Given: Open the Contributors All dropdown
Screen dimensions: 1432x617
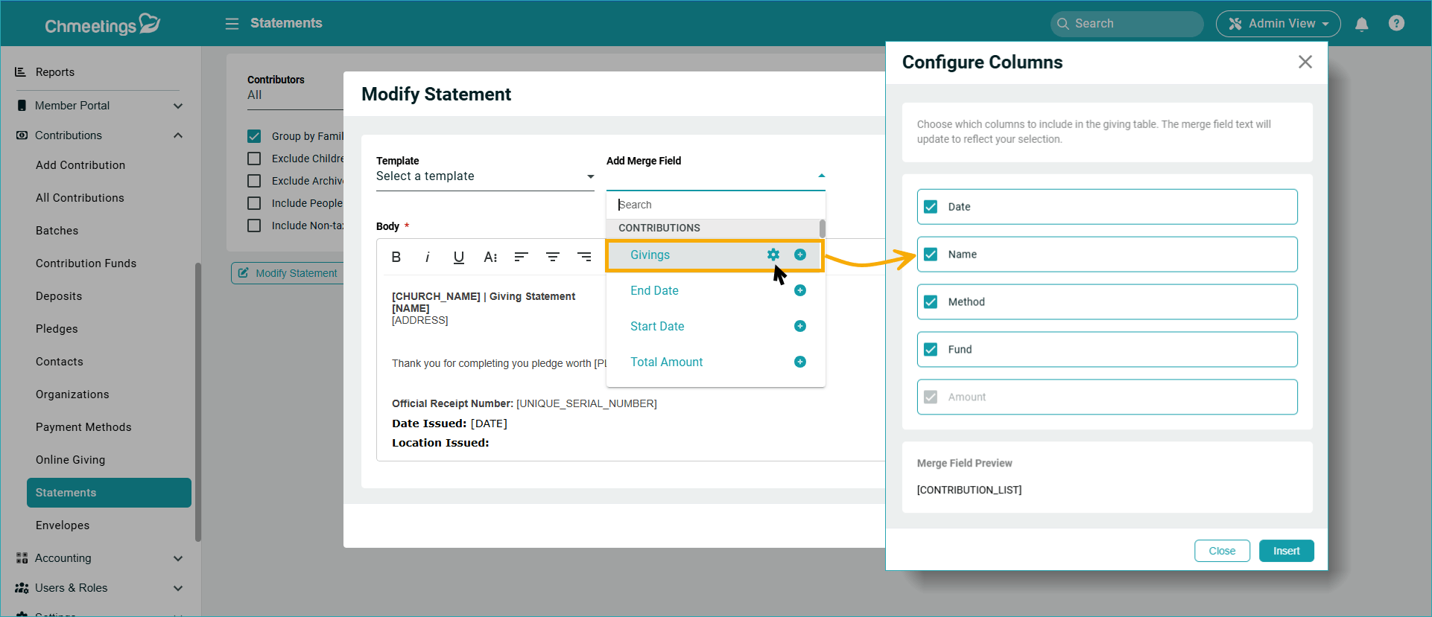Looking at the screenshot, I should 295,95.
